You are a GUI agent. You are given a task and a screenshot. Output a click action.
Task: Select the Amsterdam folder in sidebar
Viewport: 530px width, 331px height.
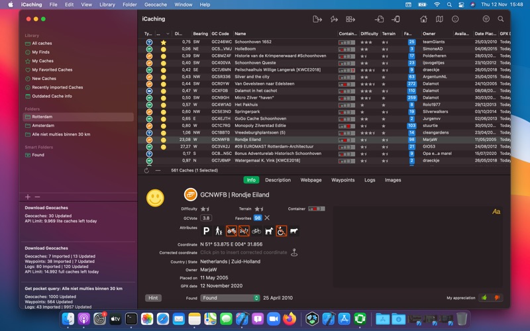click(x=43, y=125)
